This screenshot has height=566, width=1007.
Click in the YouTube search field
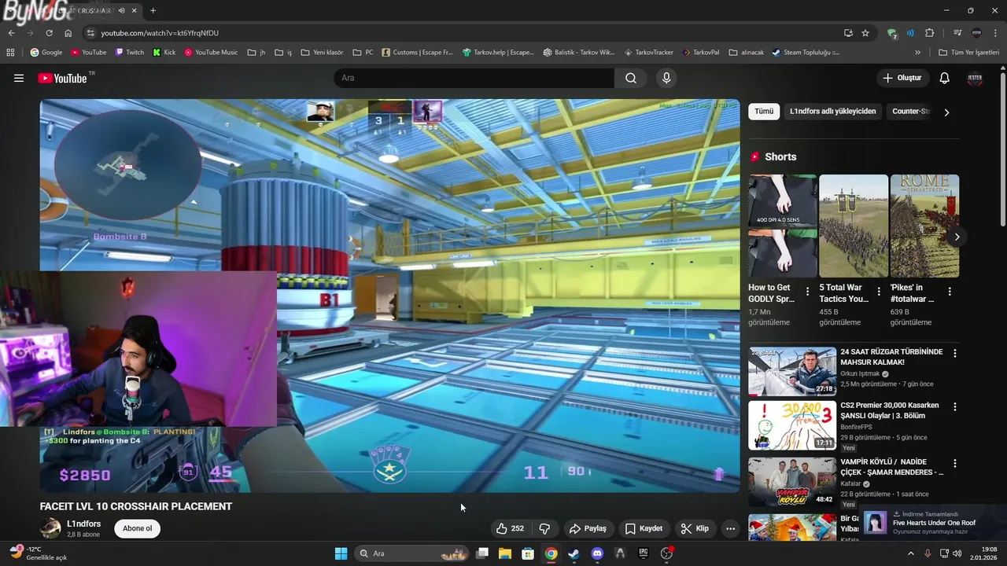pyautogui.click(x=474, y=78)
